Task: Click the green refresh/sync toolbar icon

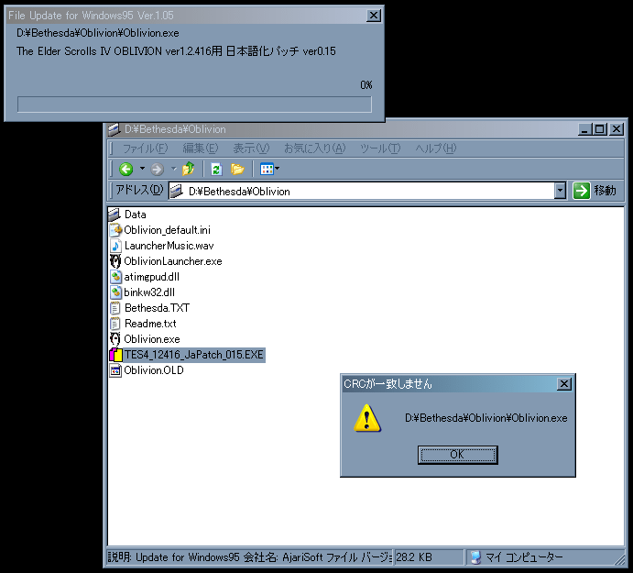Action: 216,169
